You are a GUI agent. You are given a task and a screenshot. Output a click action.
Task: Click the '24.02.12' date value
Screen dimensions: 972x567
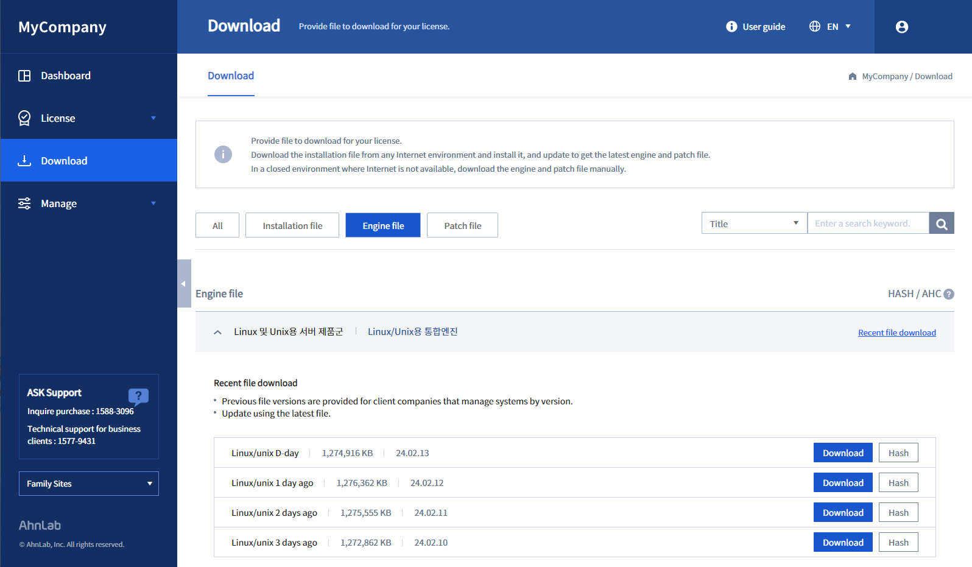[x=427, y=483]
